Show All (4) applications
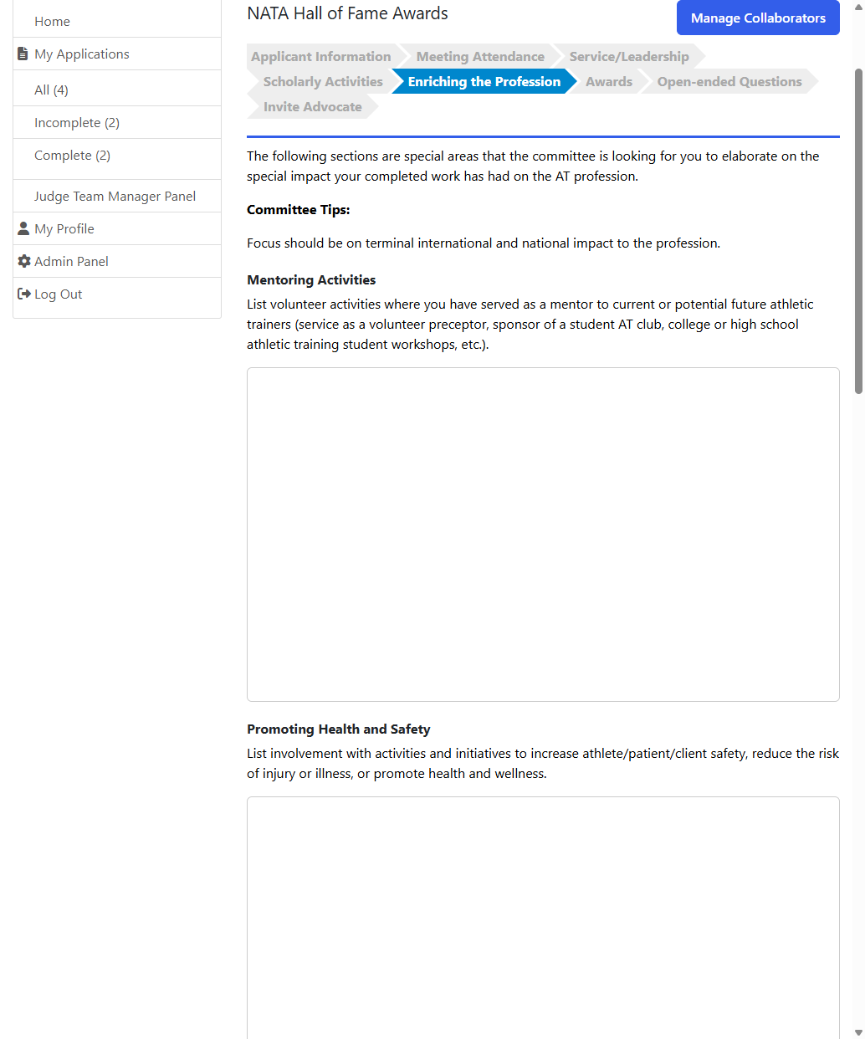 coord(51,90)
